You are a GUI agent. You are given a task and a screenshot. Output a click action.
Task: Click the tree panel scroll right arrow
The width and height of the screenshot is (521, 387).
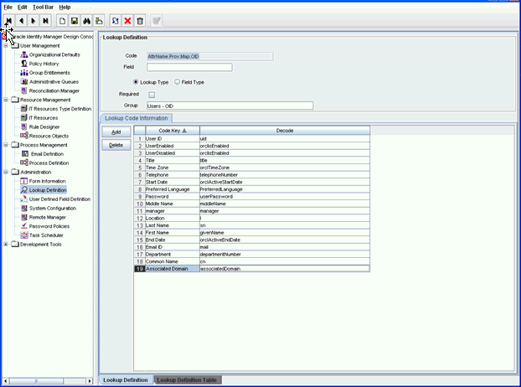tap(90, 381)
